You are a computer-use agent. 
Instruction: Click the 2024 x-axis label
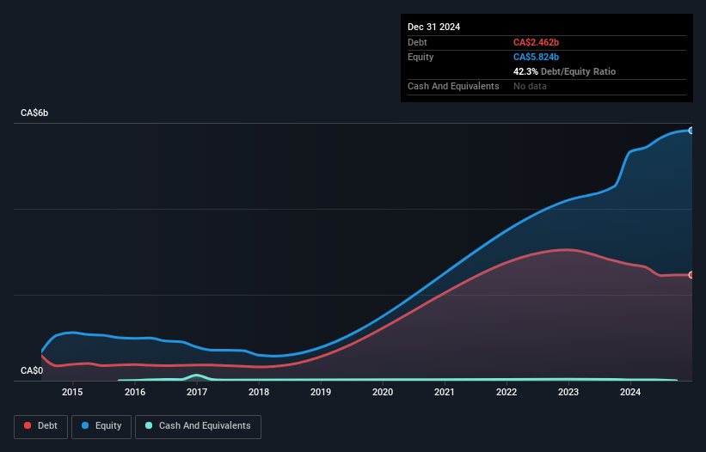(x=630, y=392)
